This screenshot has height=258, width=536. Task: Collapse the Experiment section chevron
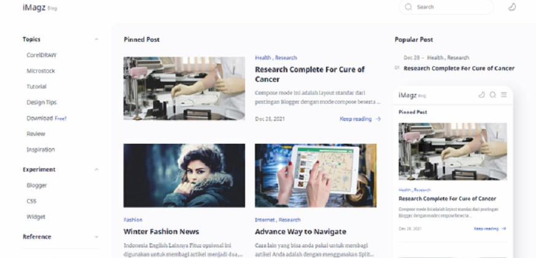pyautogui.click(x=96, y=170)
